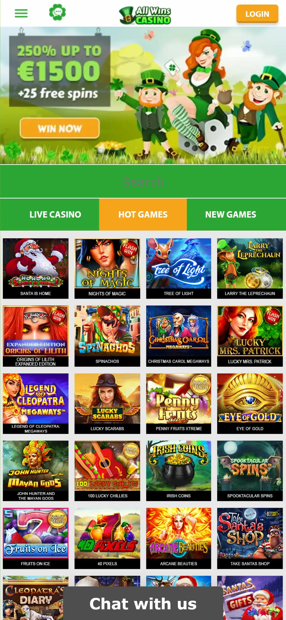Open the Chat with us bar
Viewport: 286px width, 620px height.
143,603
